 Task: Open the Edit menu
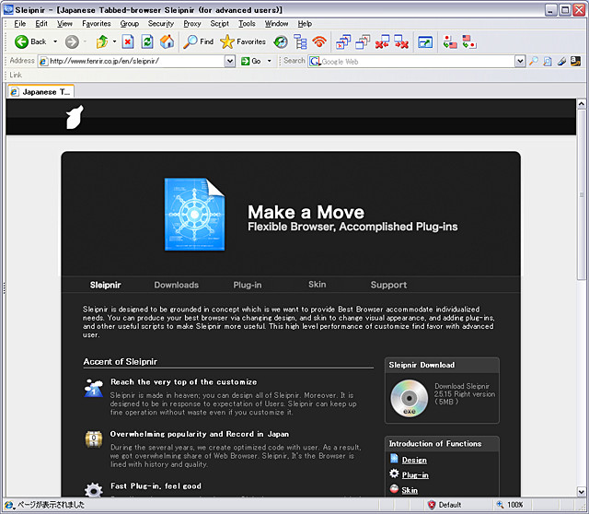[41, 24]
